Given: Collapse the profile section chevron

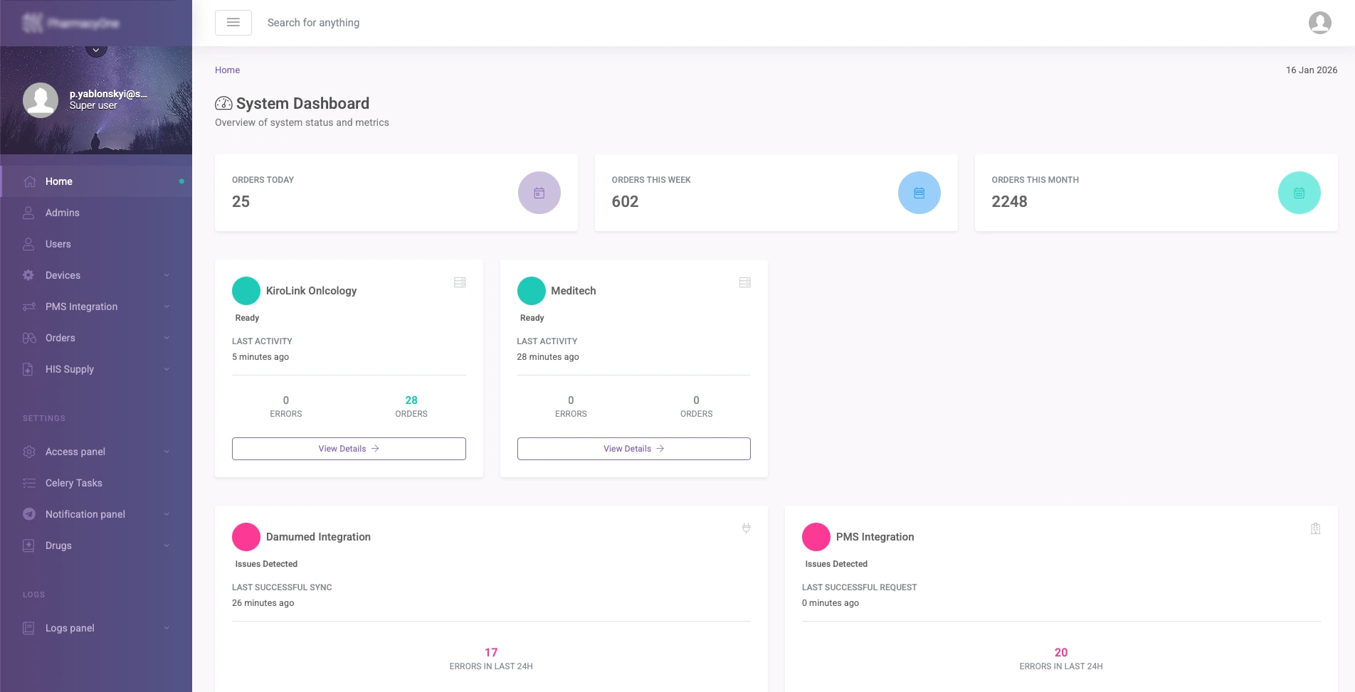Looking at the screenshot, I should [x=95, y=49].
